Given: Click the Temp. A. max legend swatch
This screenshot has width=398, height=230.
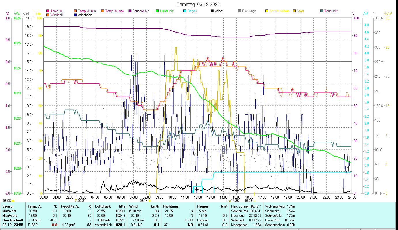Looking at the screenshot, I should (102, 11).
